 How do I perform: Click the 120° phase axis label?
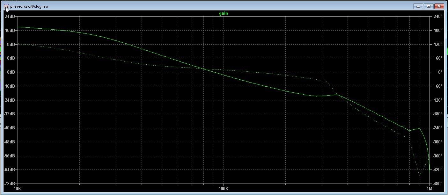tap(437, 44)
